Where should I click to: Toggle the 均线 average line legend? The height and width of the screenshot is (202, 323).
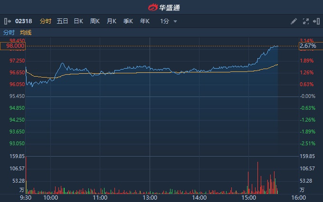[26, 33]
